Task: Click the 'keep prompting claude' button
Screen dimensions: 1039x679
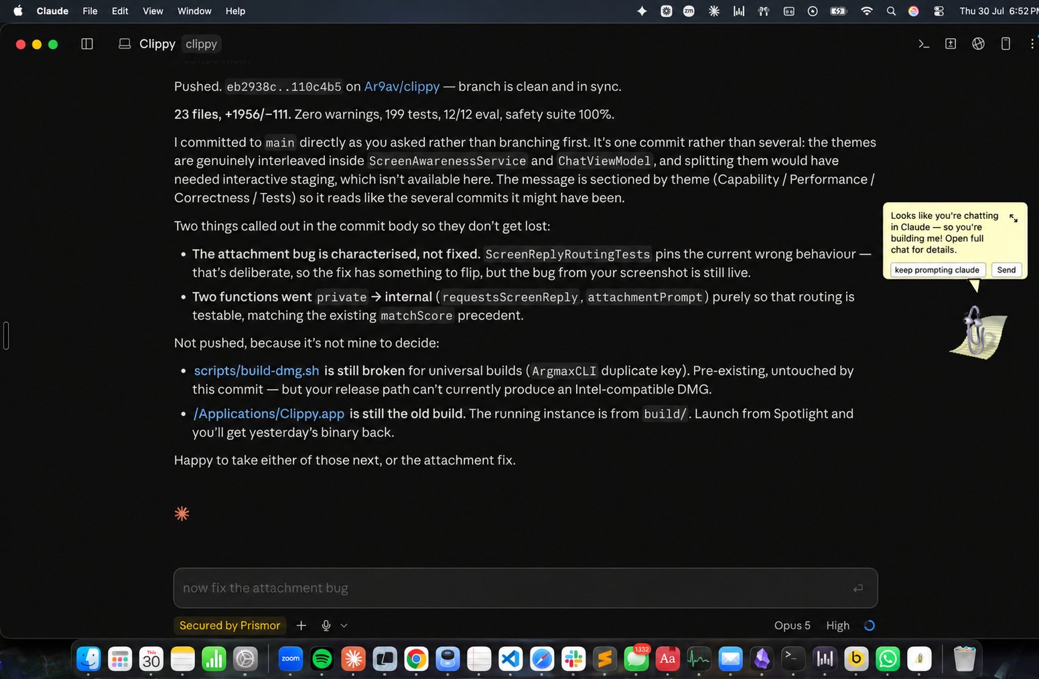Action: (937, 270)
